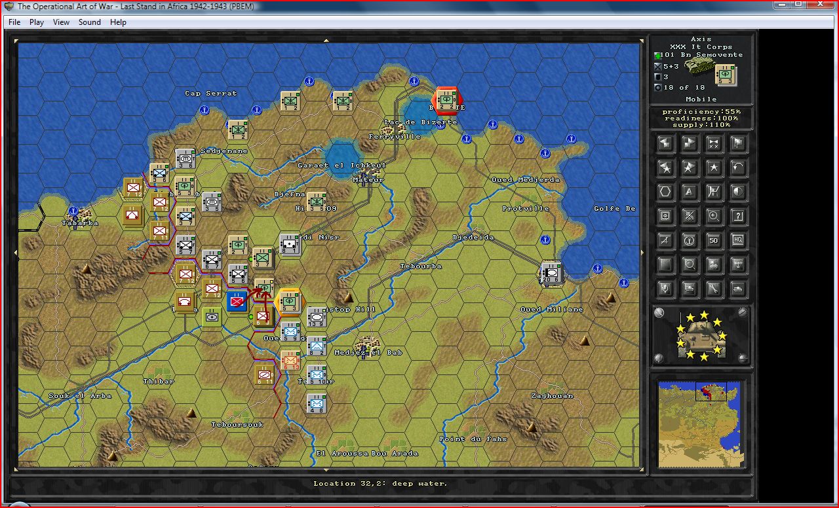Click the bow-tie with two x's button
The image size is (839, 508).
(x=714, y=143)
